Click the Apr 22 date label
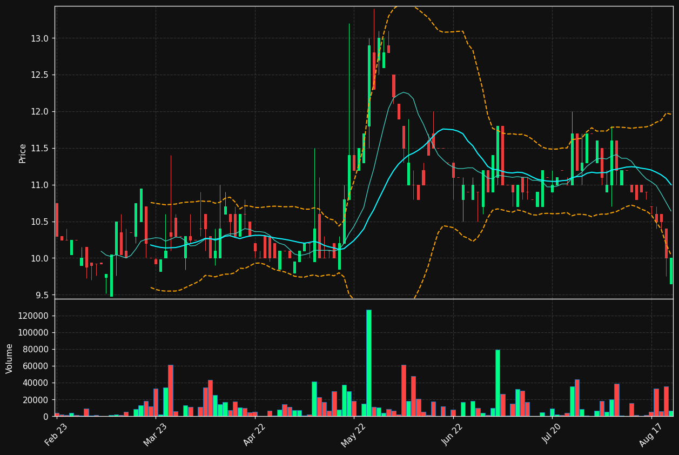 point(254,434)
